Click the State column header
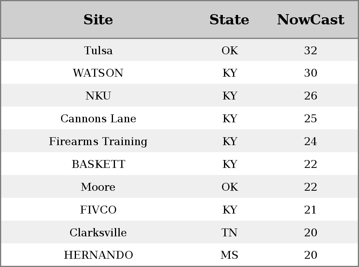This screenshot has height=267, width=359. coord(229,19)
